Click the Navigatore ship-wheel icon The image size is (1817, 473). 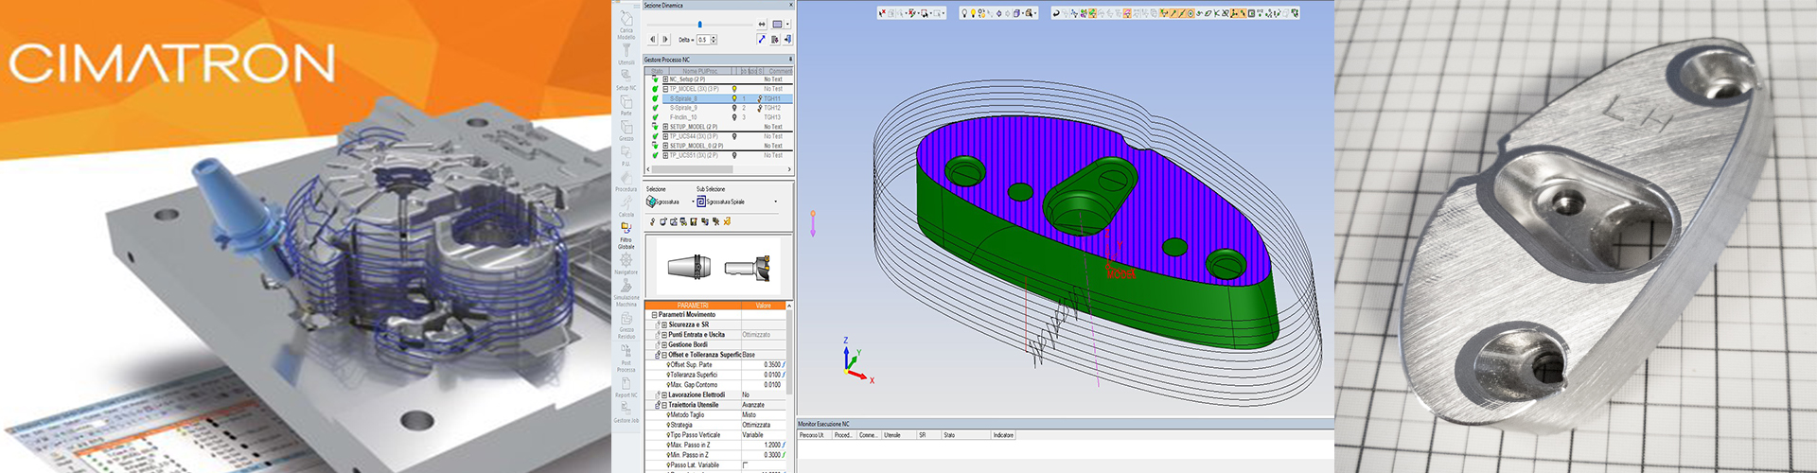pos(626,259)
